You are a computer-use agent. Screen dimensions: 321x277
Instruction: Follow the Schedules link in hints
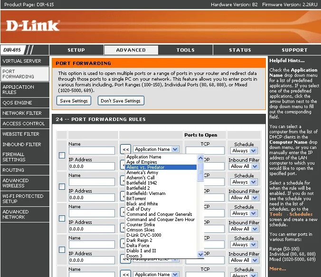coord(301,214)
